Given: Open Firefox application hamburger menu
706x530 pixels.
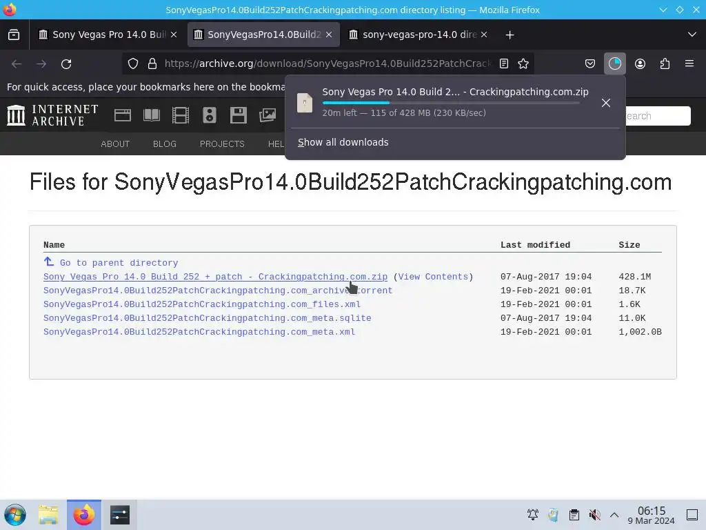Looking at the screenshot, I should point(689,63).
